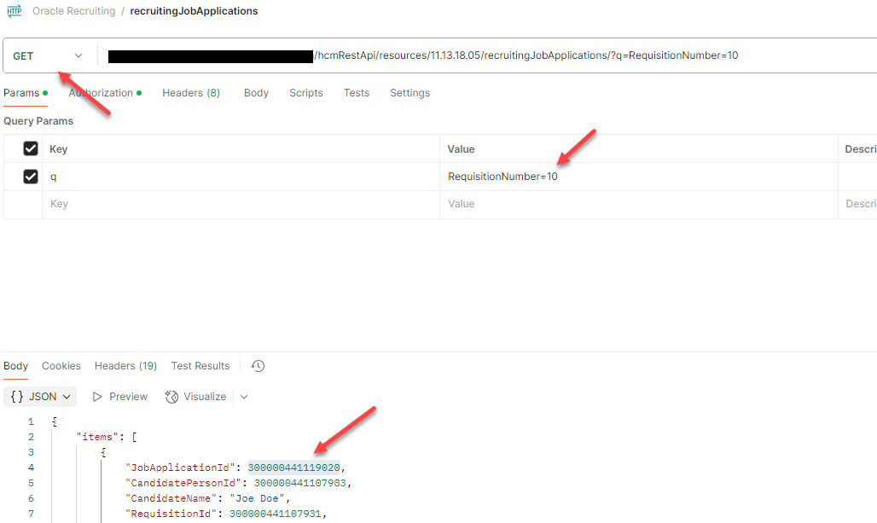Click the Preview button
This screenshot has width=877, height=523.
point(119,397)
